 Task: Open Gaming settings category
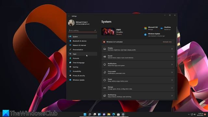pyautogui.click(x=83, y=67)
